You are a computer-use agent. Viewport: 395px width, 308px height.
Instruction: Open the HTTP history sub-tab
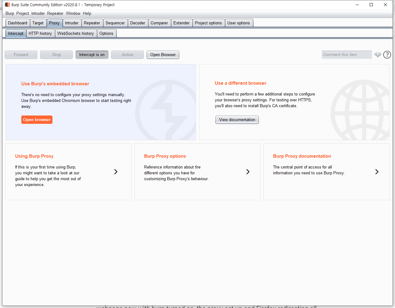[x=40, y=33]
